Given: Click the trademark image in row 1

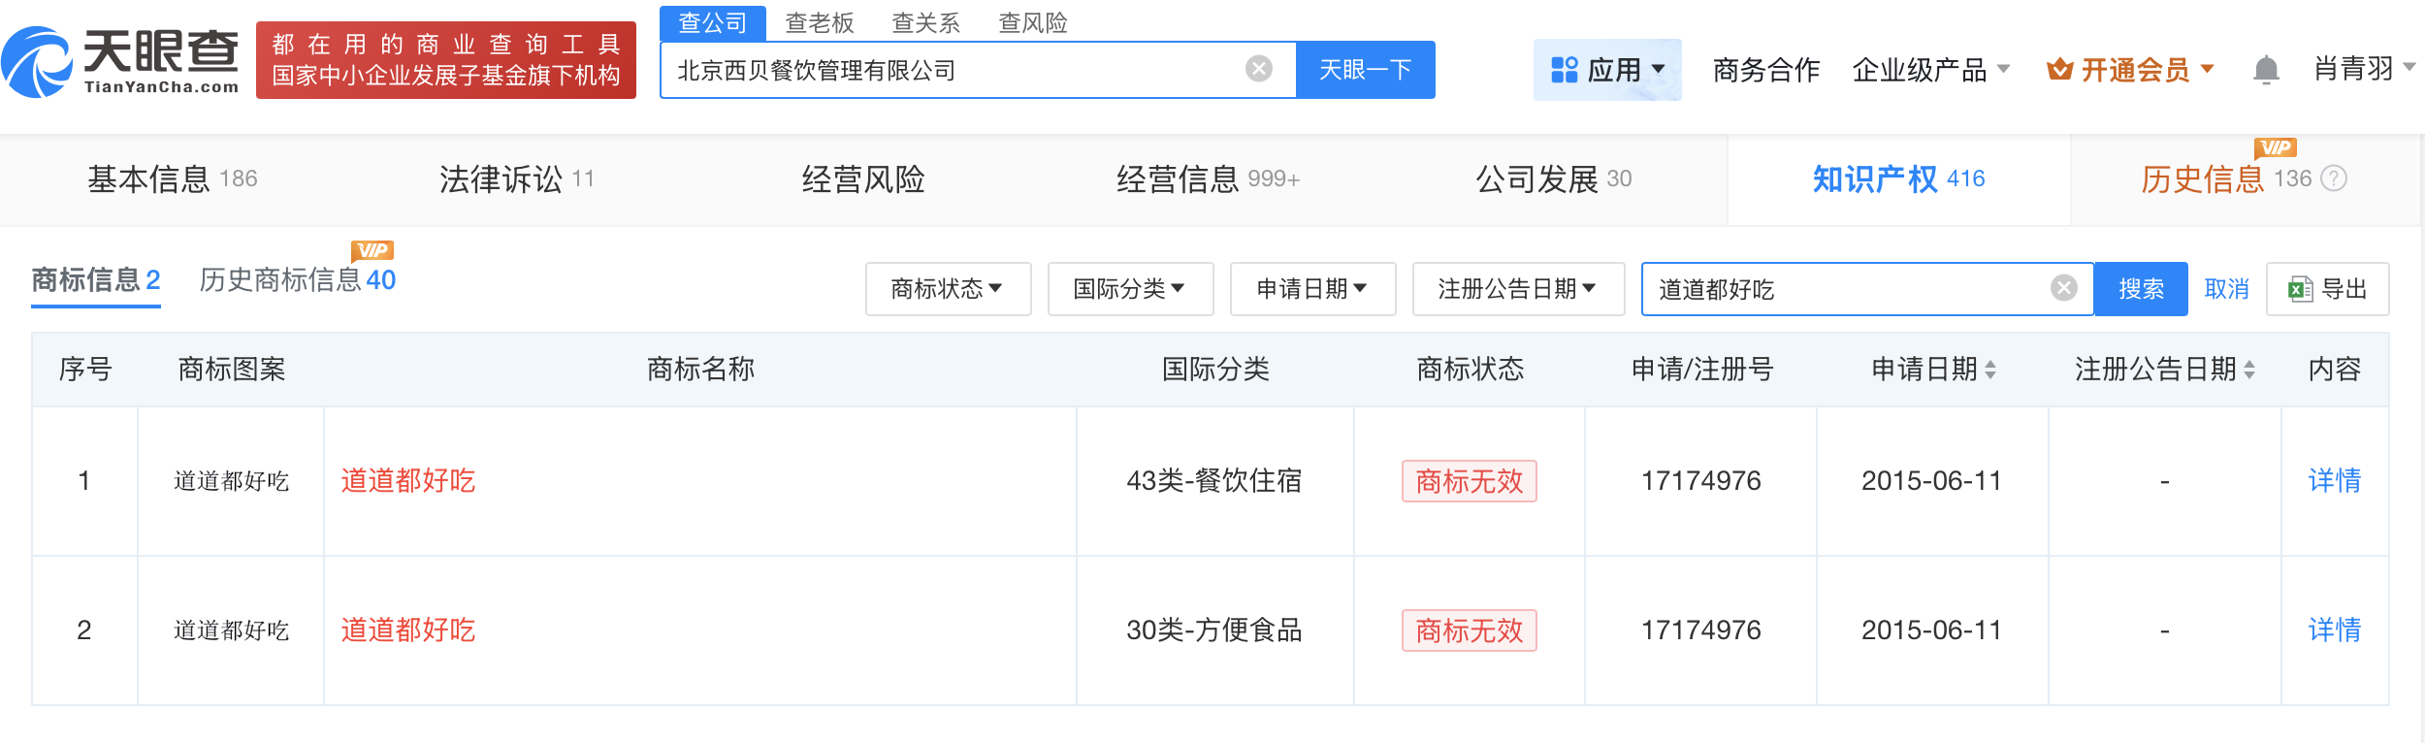Looking at the screenshot, I should click(231, 481).
